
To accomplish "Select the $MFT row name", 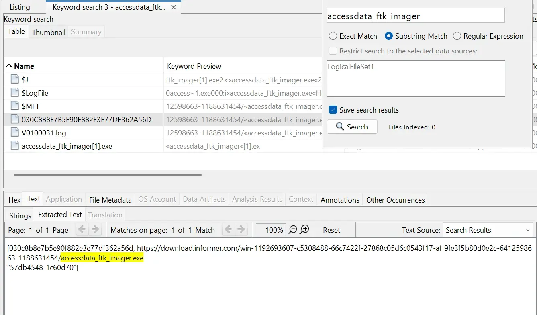I will pyautogui.click(x=31, y=106).
